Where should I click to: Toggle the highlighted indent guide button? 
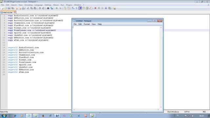(x=80, y=8)
